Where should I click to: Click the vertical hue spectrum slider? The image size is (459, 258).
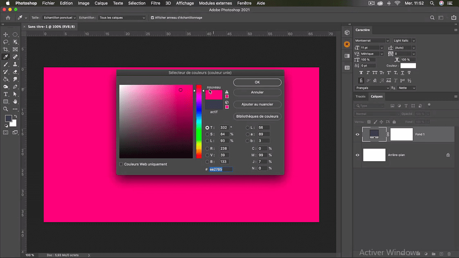pyautogui.click(x=199, y=122)
